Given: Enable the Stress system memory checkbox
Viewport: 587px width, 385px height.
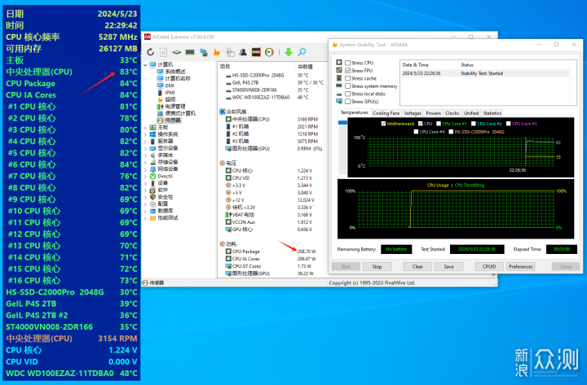Looking at the screenshot, I should coord(348,86).
